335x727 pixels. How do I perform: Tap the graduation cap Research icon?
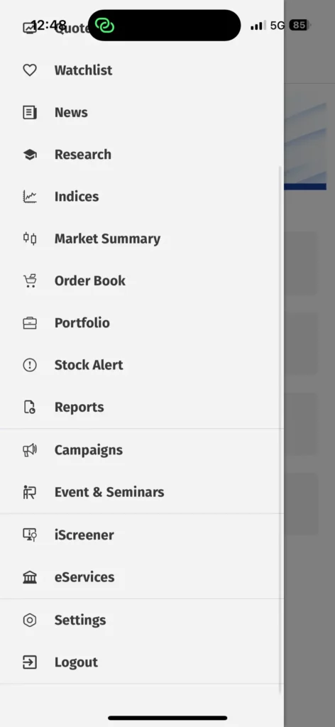coord(30,154)
